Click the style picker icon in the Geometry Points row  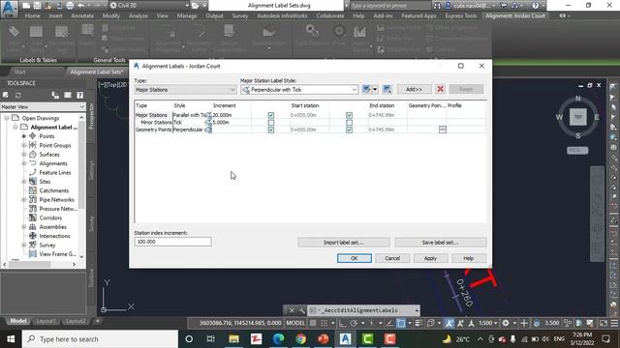(x=208, y=130)
